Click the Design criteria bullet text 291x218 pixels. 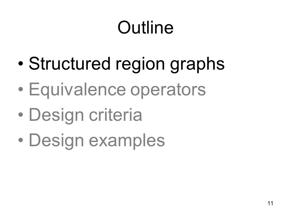[85, 116]
